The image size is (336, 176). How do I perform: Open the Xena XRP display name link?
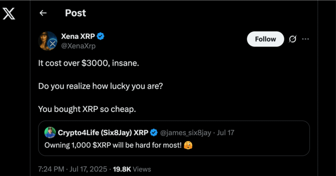[x=78, y=37]
